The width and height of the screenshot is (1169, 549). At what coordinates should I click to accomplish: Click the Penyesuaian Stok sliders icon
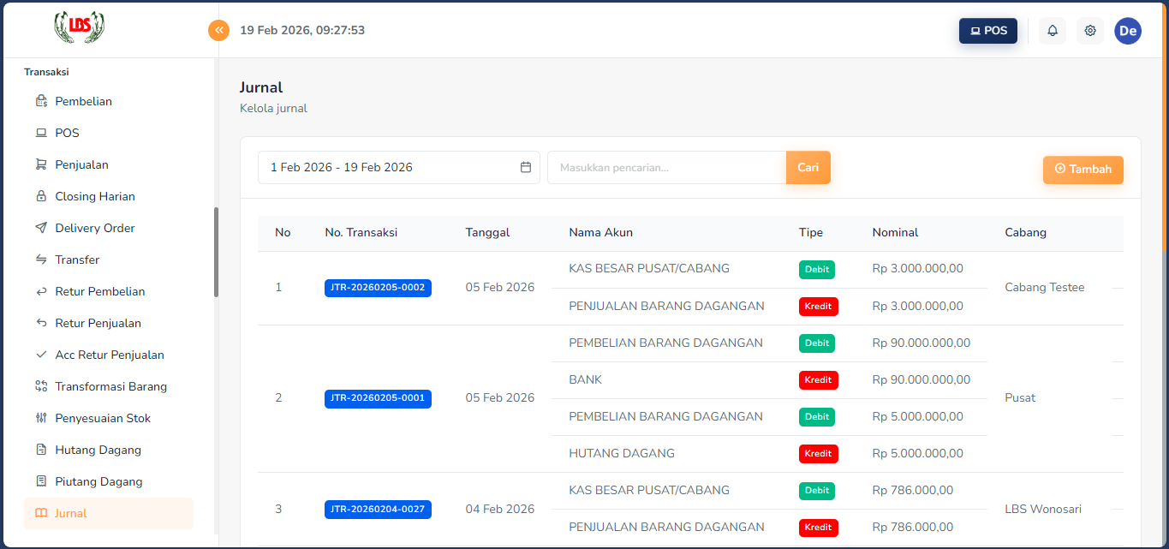coord(41,418)
